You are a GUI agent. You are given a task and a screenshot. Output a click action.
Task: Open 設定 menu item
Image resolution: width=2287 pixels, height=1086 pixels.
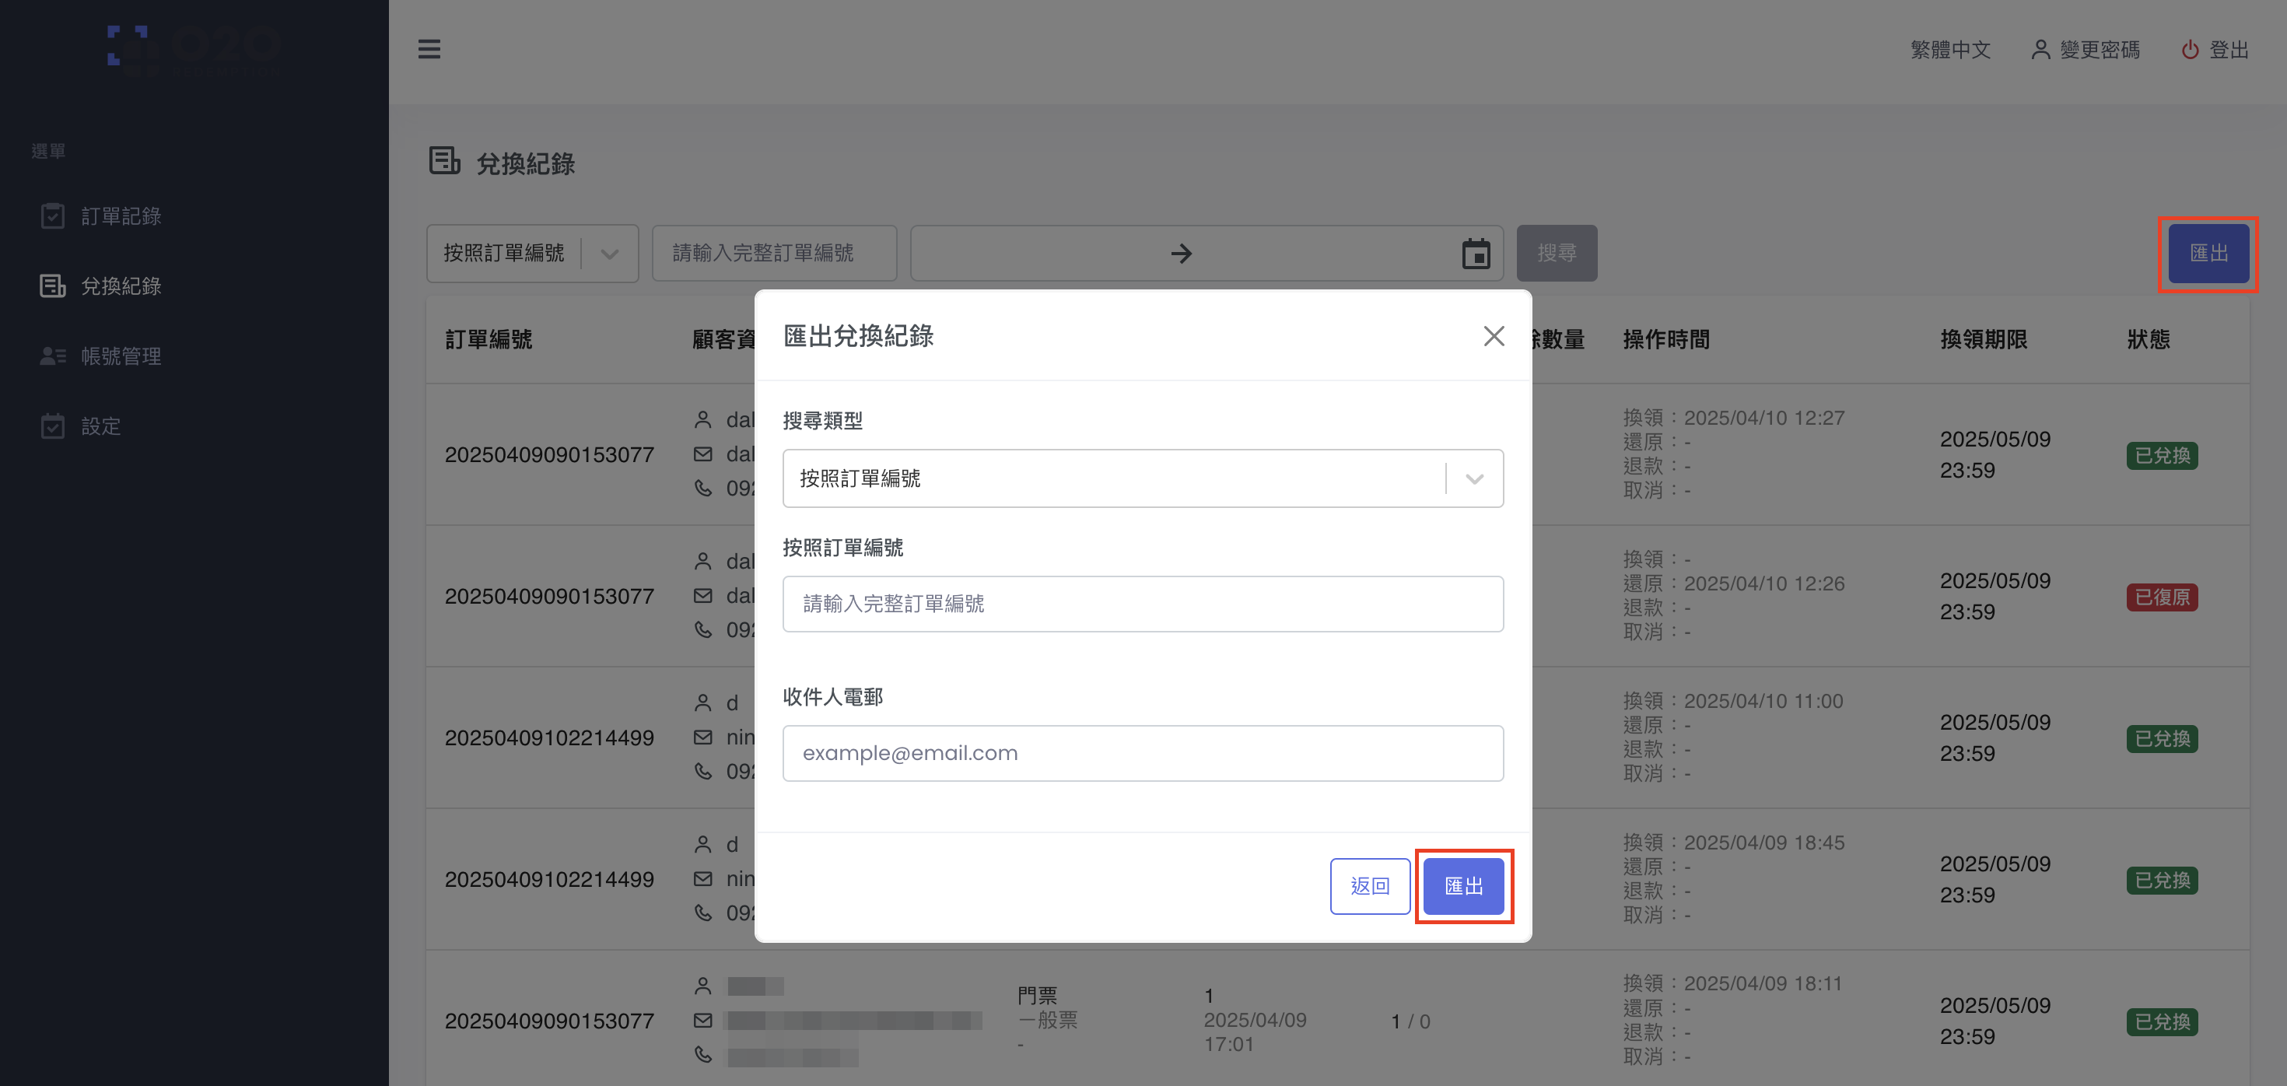[x=100, y=426]
